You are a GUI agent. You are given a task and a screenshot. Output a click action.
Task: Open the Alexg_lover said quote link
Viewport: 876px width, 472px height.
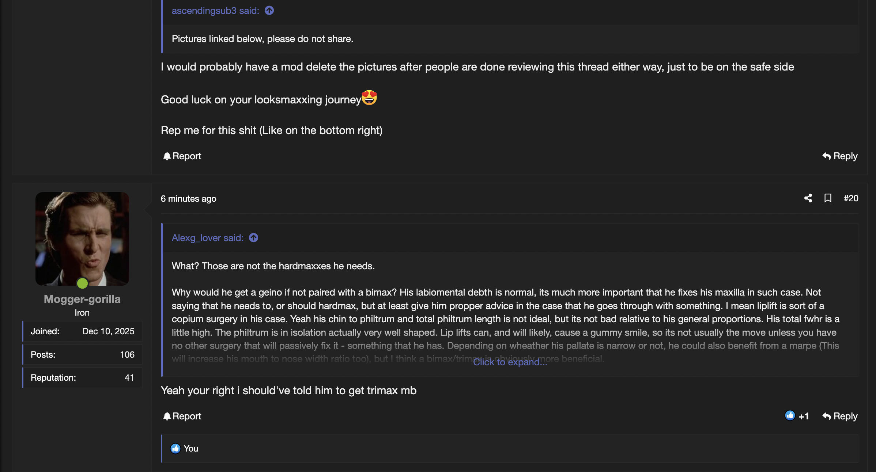coord(208,238)
